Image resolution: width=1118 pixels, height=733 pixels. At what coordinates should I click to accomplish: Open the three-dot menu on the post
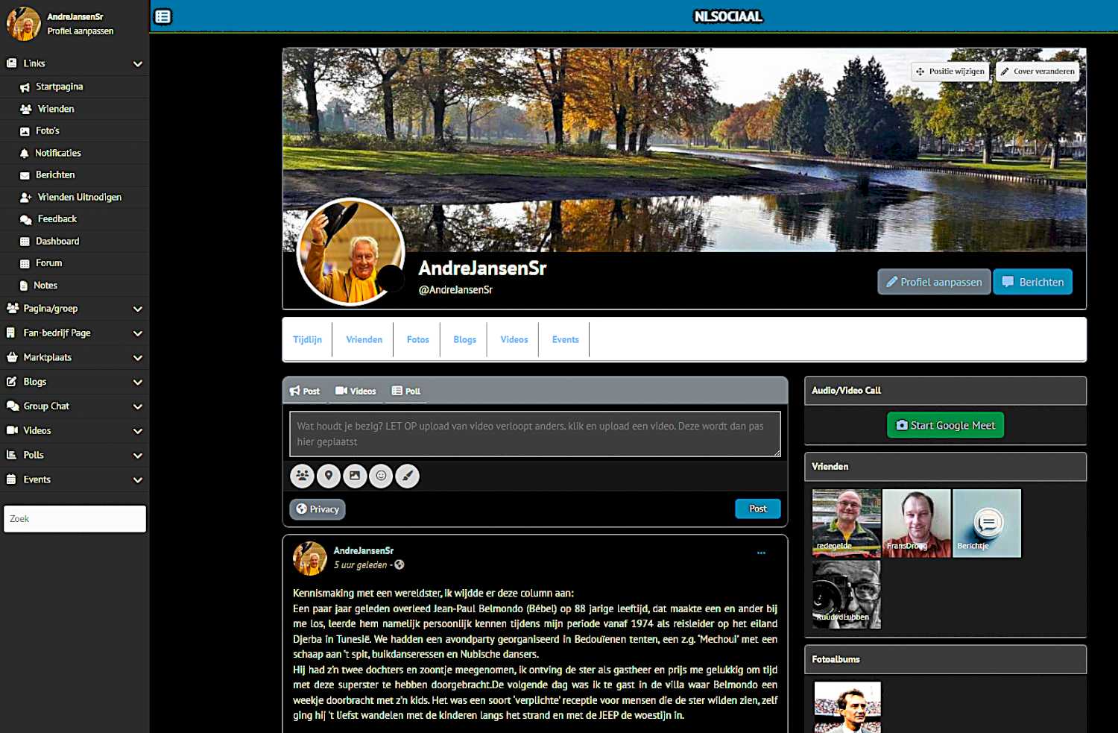click(761, 553)
